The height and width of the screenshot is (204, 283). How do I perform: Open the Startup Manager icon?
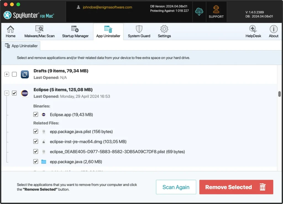[75, 29]
